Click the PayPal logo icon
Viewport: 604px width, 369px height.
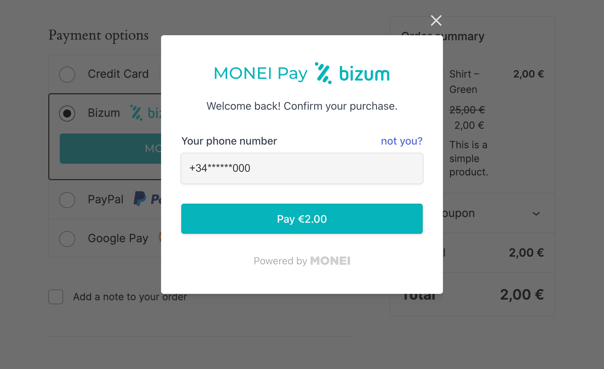140,199
